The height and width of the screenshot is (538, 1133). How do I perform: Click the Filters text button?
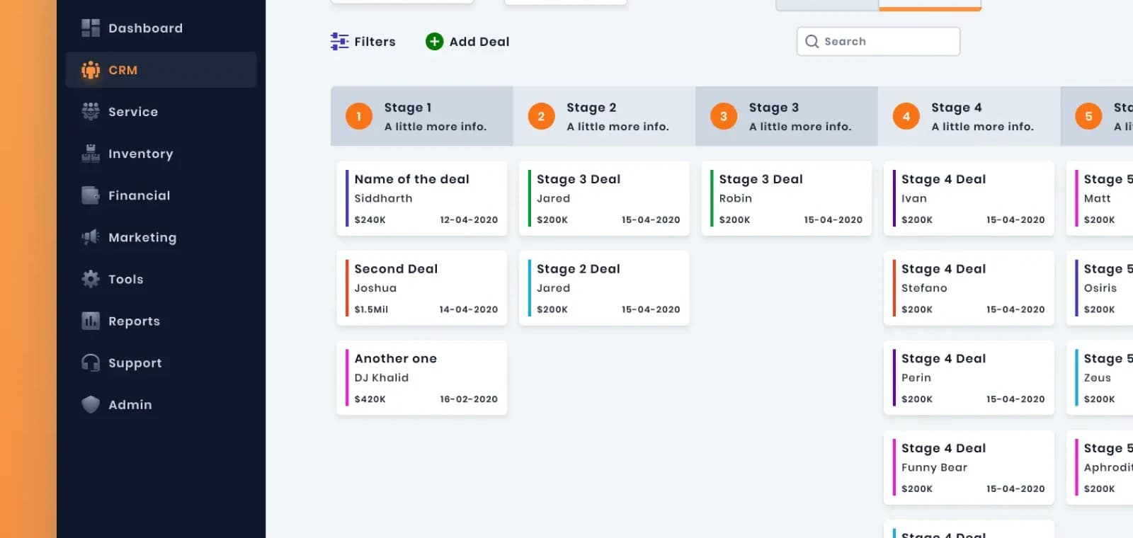pyautogui.click(x=375, y=42)
